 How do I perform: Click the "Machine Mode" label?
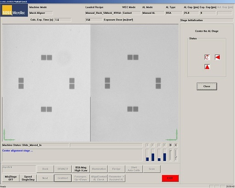point(38,7)
